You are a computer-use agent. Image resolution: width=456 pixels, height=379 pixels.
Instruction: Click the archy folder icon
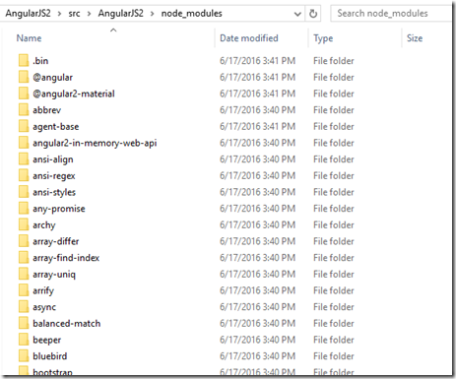click(24, 224)
